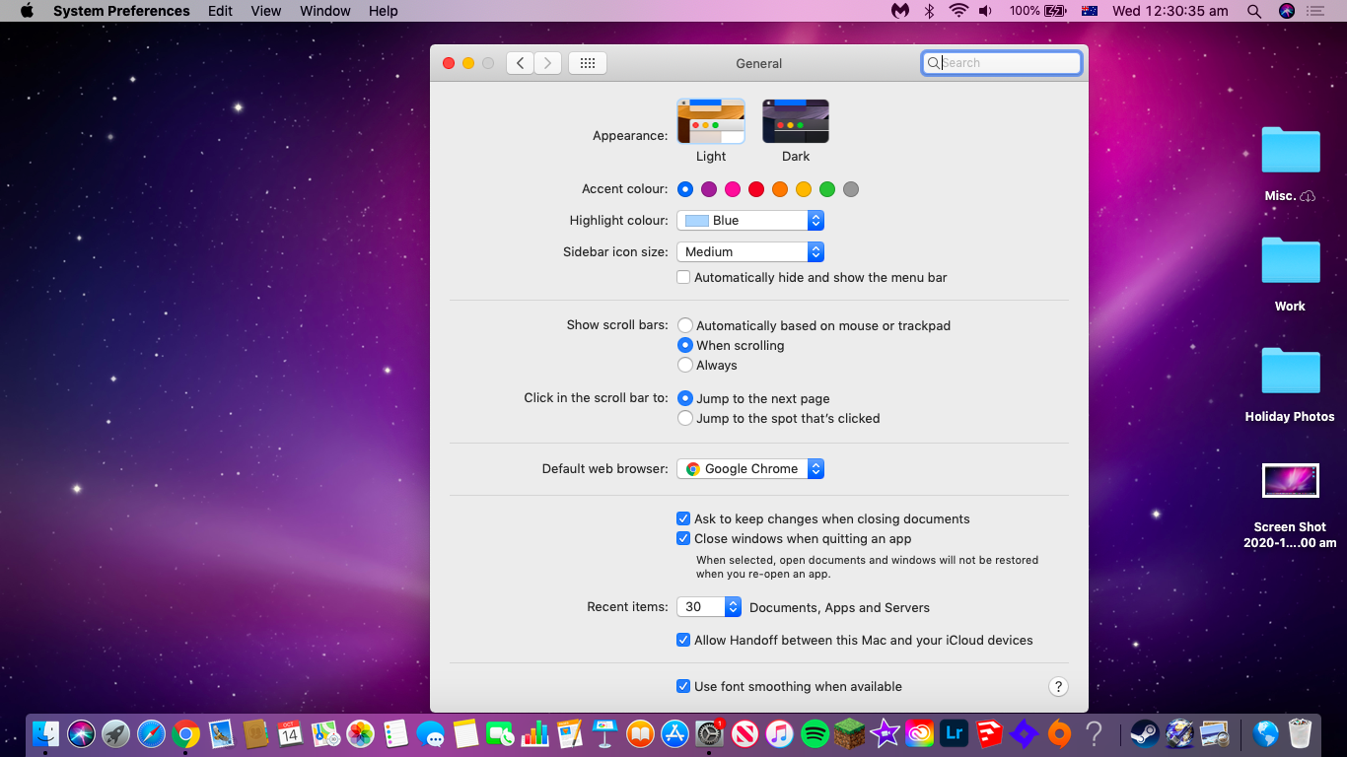Screen dimensions: 1347x757
Task: Pick the green accent colour
Action: coord(827,189)
